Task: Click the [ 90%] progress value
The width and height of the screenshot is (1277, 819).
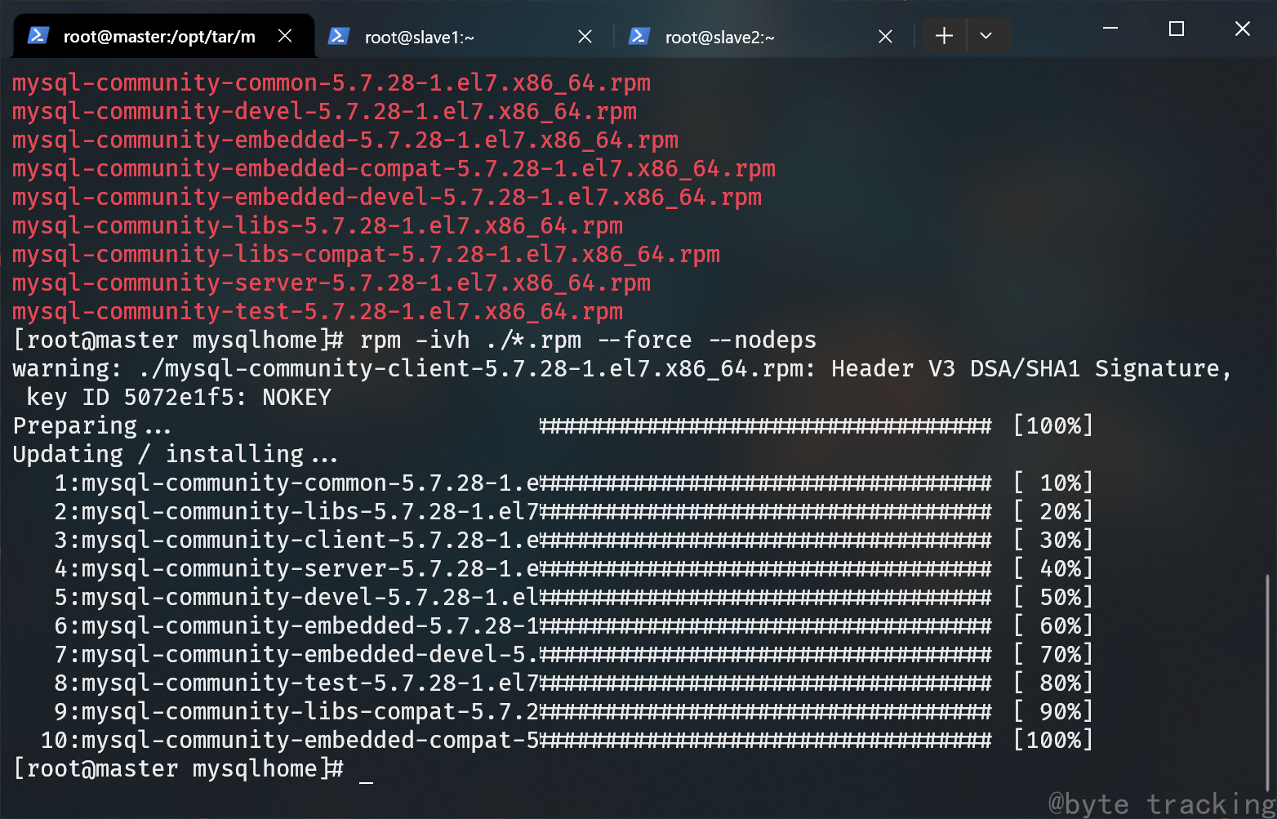Action: pyautogui.click(x=1053, y=712)
